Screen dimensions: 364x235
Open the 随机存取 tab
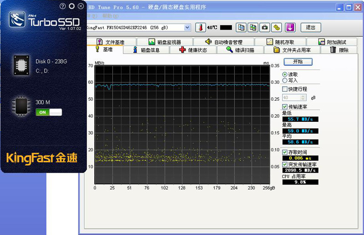click(x=280, y=42)
